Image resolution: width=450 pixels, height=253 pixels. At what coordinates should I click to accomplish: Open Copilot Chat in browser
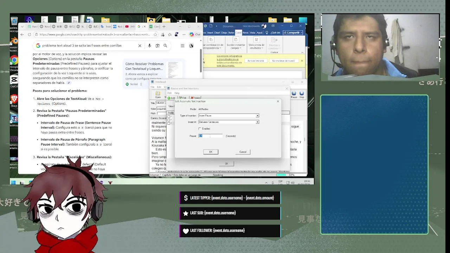coord(195,34)
